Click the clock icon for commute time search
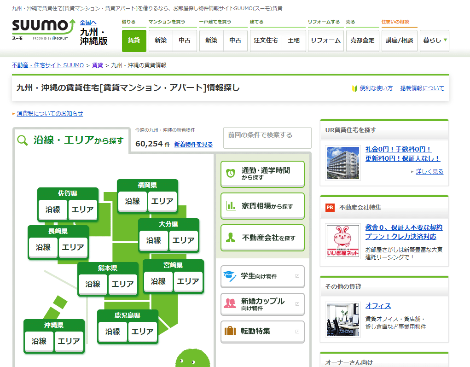Image resolution: width=470 pixels, height=367 pixels. coord(231,174)
